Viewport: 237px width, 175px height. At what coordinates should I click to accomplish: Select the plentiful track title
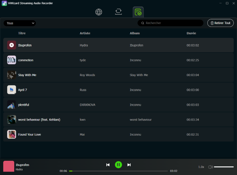24,105
